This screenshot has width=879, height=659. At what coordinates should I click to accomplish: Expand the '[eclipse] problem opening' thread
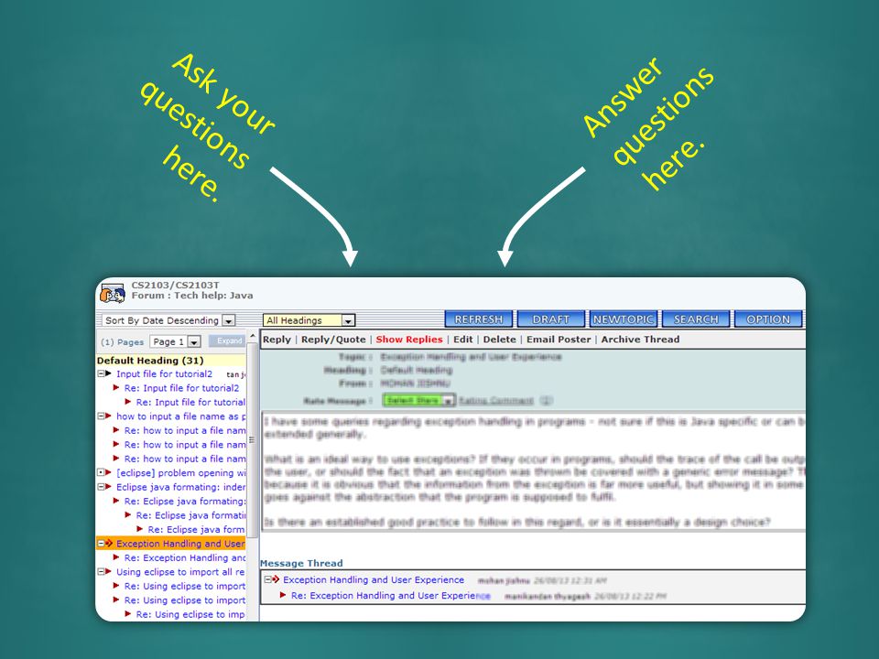[101, 473]
